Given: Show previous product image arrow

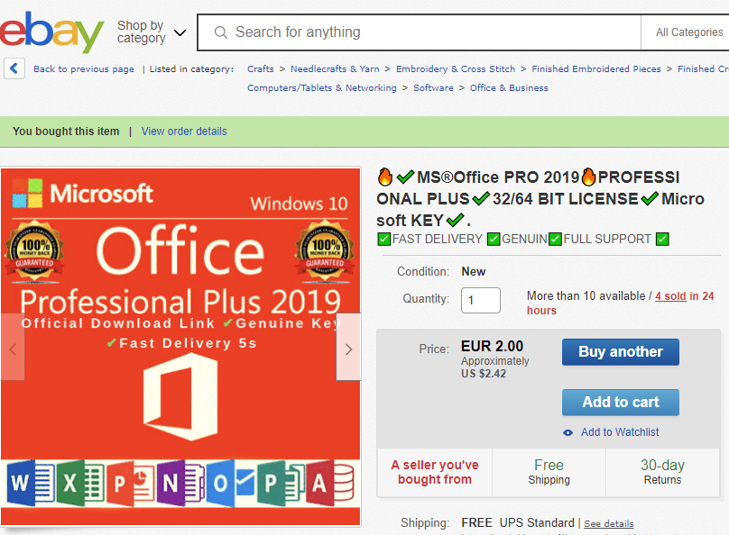Looking at the screenshot, I should point(13,347).
